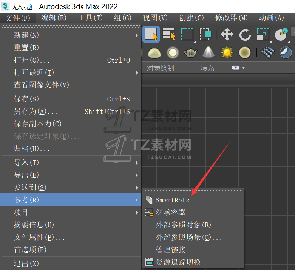Click the SmartRefs document icon
The width and height of the screenshot is (295, 270).
click(149, 200)
